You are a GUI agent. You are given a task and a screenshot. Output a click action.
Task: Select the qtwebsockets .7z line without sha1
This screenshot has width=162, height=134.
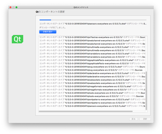92,83
